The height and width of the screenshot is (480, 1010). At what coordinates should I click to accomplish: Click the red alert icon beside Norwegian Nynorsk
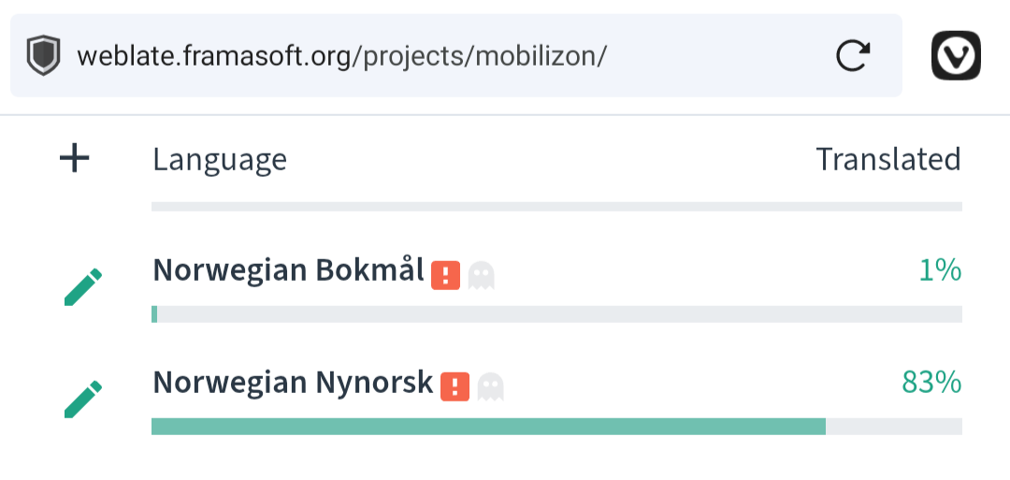click(x=455, y=386)
